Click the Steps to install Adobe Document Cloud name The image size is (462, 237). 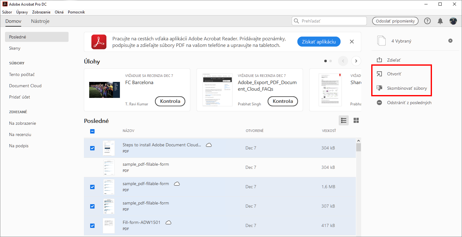tap(162, 145)
